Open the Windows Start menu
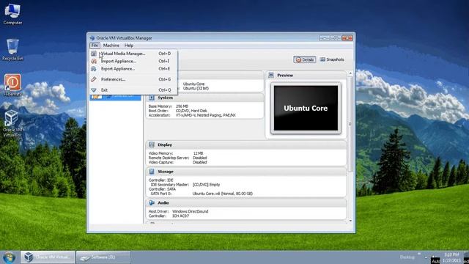This screenshot has width=469, height=264. point(9,257)
